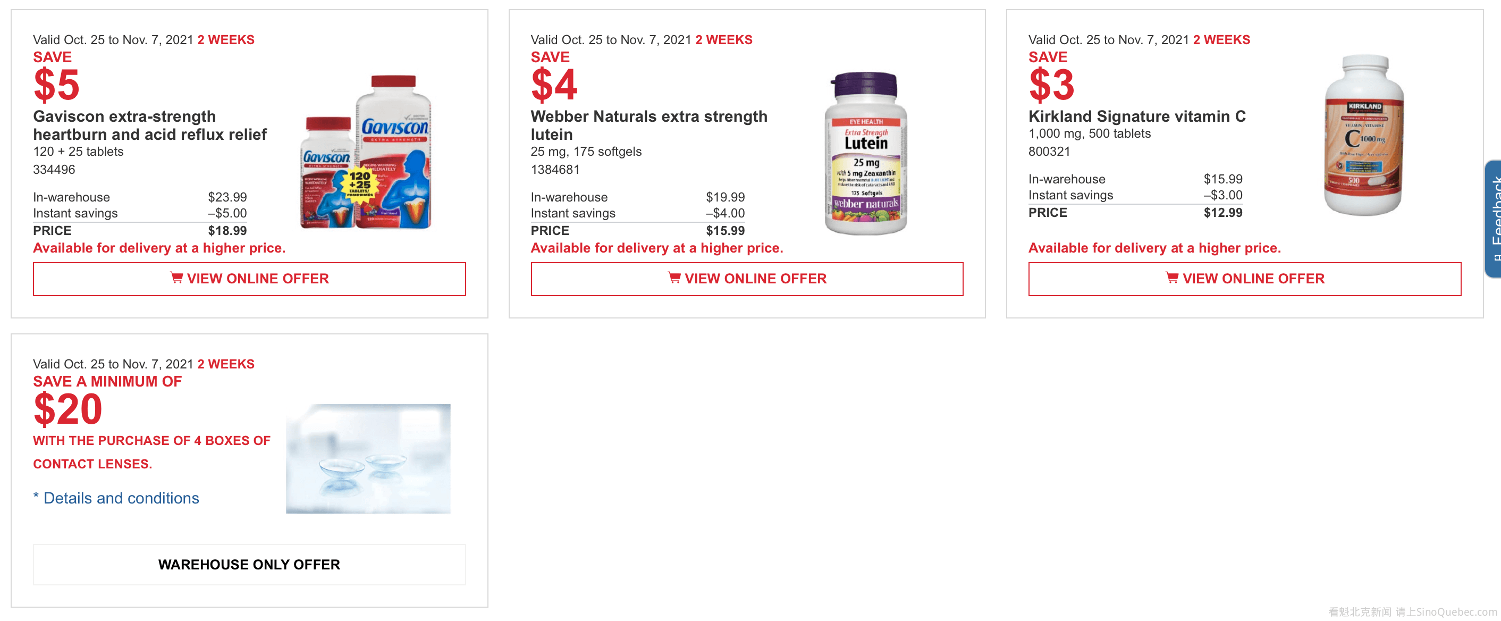Click the contact lenses image

(x=368, y=458)
